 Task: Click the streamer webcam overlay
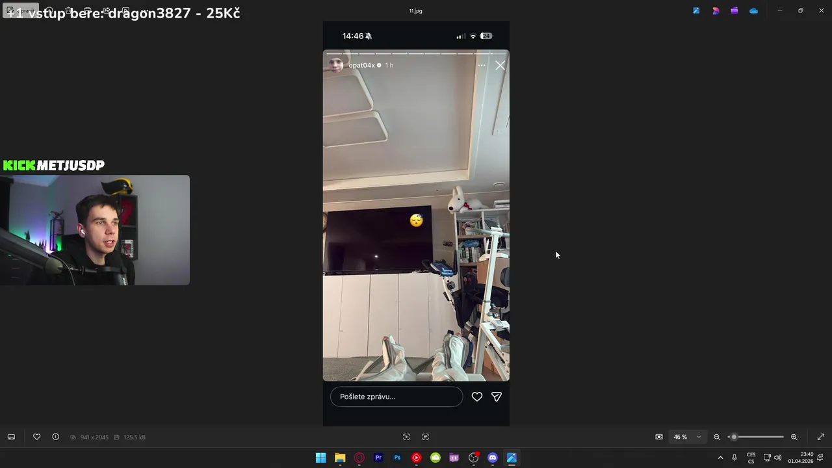(95, 230)
